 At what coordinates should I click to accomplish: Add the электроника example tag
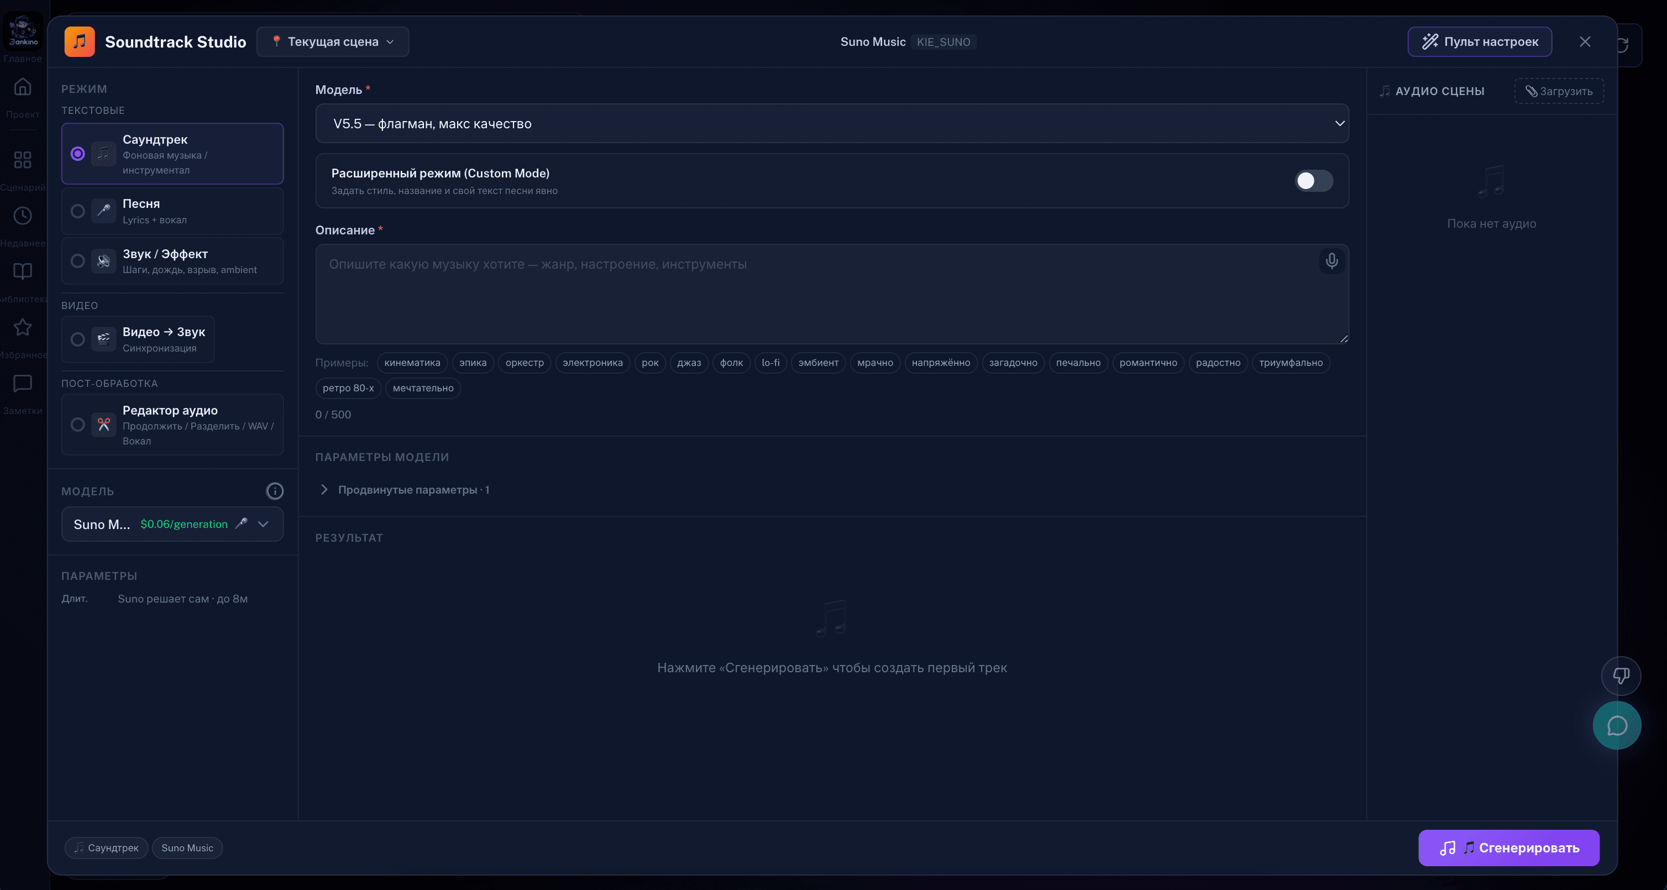pos(592,363)
